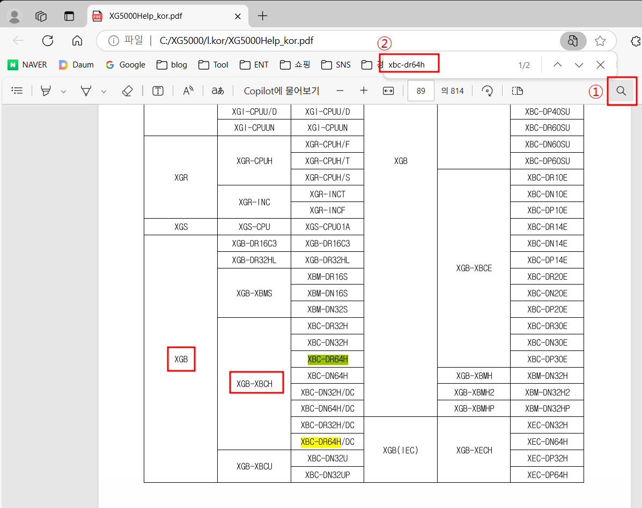The height and width of the screenshot is (508, 642).
Task: Open a new tab with plus
Action: [x=262, y=16]
